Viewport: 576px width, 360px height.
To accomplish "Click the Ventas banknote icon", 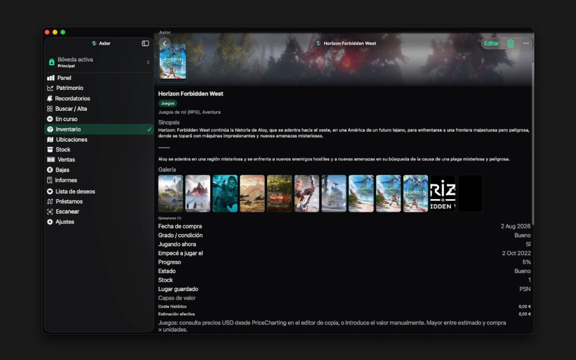I will (51, 159).
